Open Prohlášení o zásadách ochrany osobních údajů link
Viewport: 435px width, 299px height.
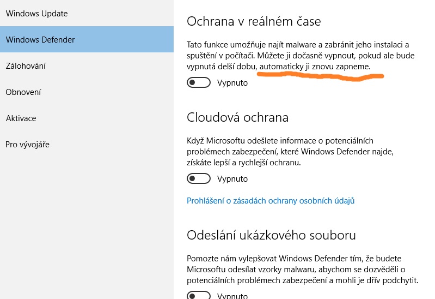(271, 201)
